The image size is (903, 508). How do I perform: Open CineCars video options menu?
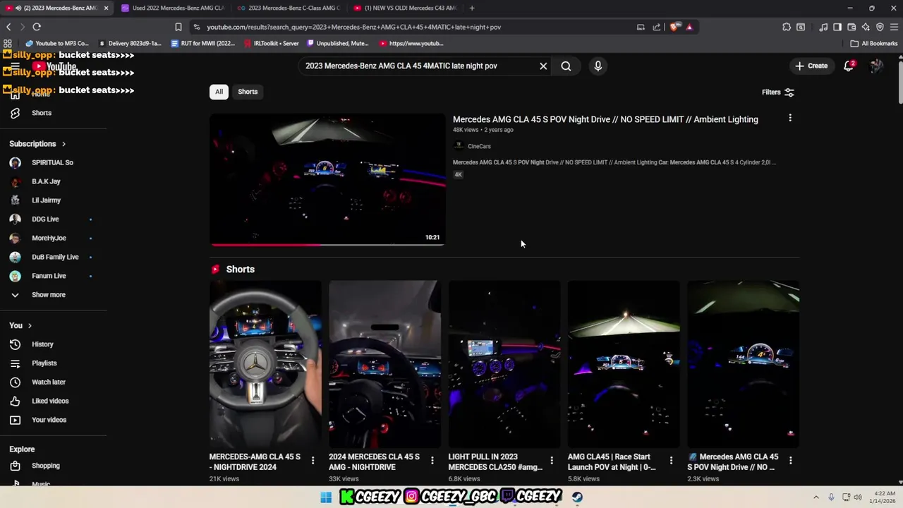[x=790, y=119]
